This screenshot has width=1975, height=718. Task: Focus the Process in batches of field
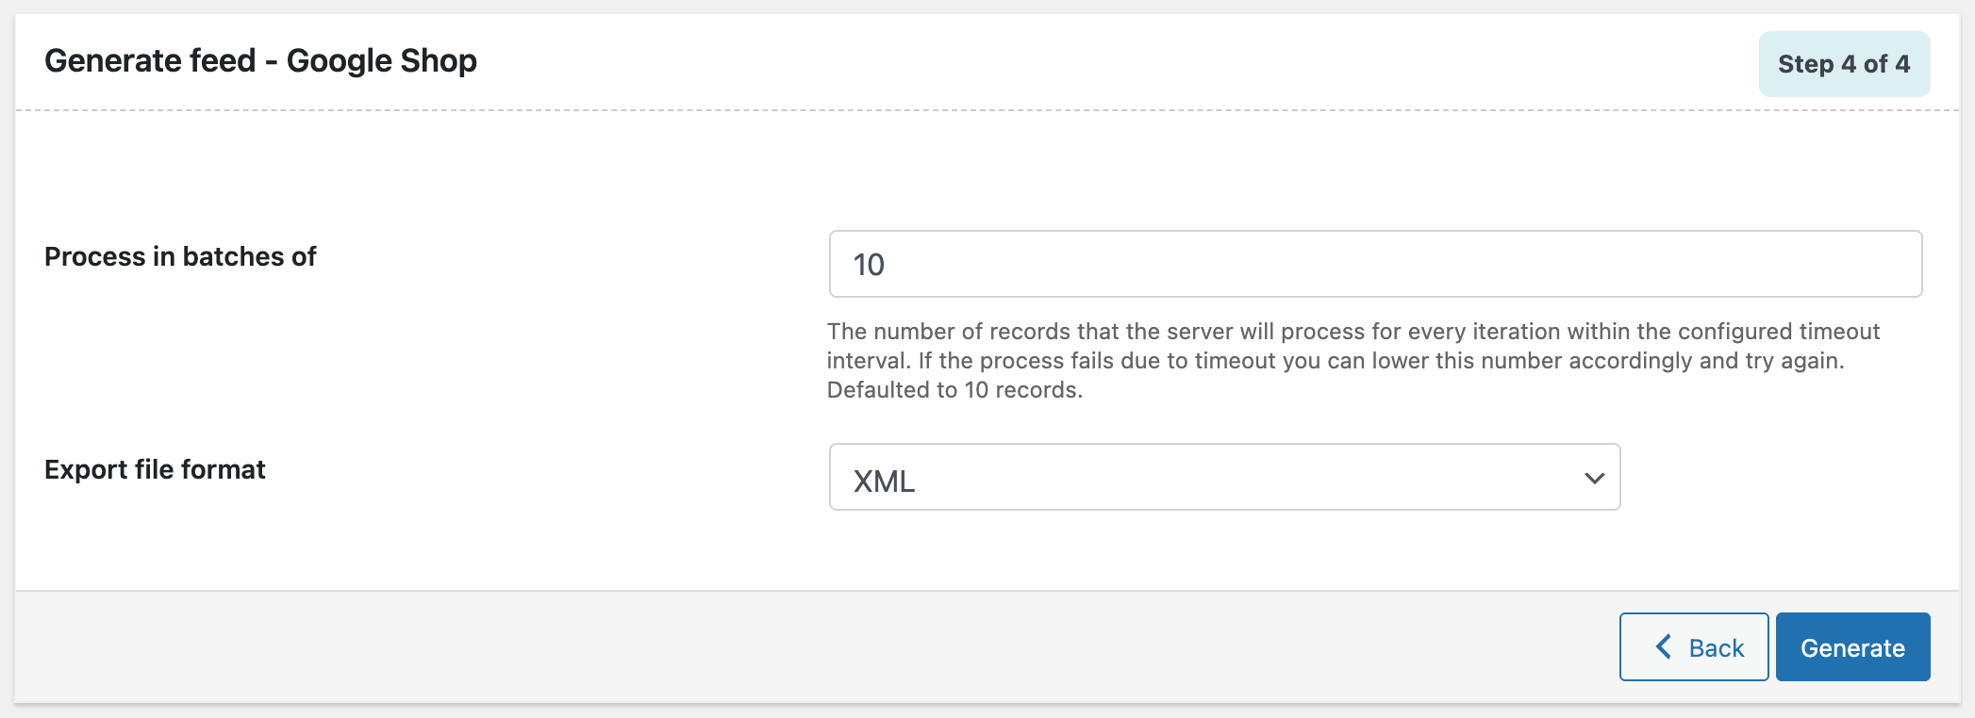[x=1374, y=265]
